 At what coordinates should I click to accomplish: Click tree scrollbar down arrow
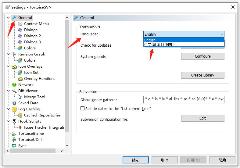coord(67,146)
